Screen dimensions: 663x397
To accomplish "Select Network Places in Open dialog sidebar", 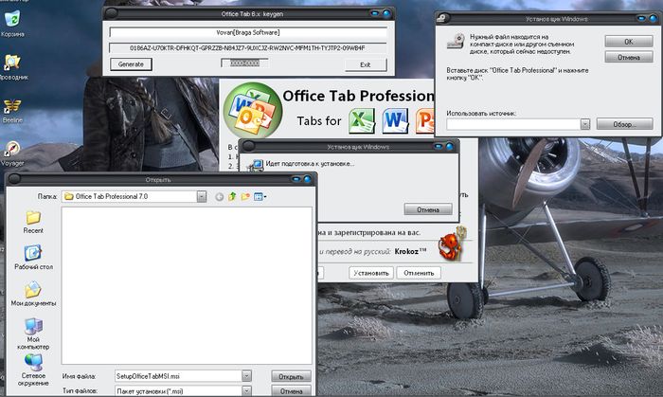I will [33, 370].
